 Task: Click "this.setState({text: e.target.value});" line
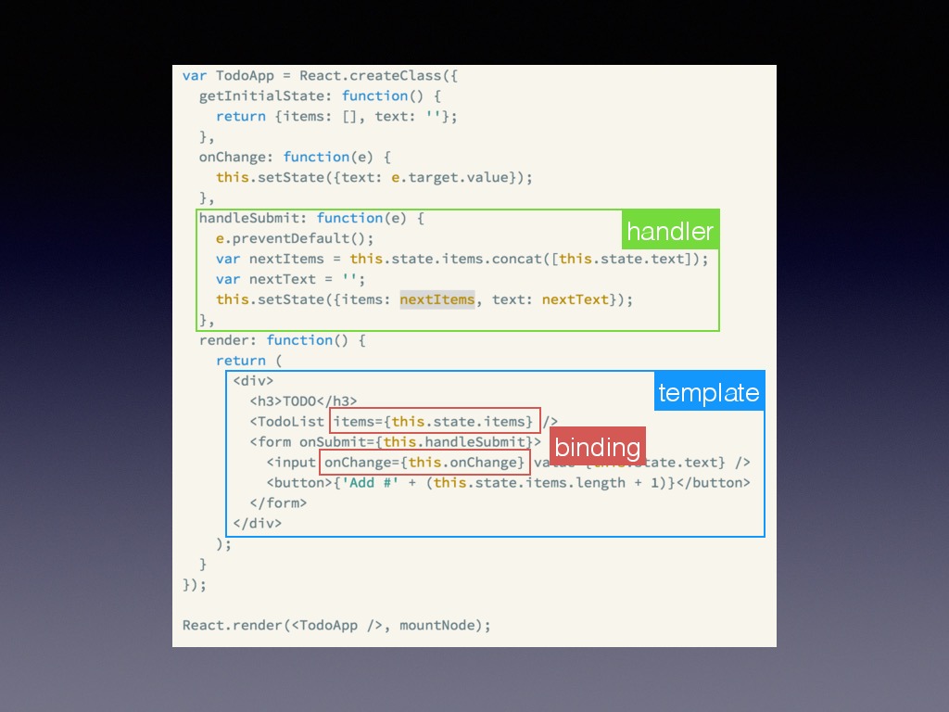374,177
